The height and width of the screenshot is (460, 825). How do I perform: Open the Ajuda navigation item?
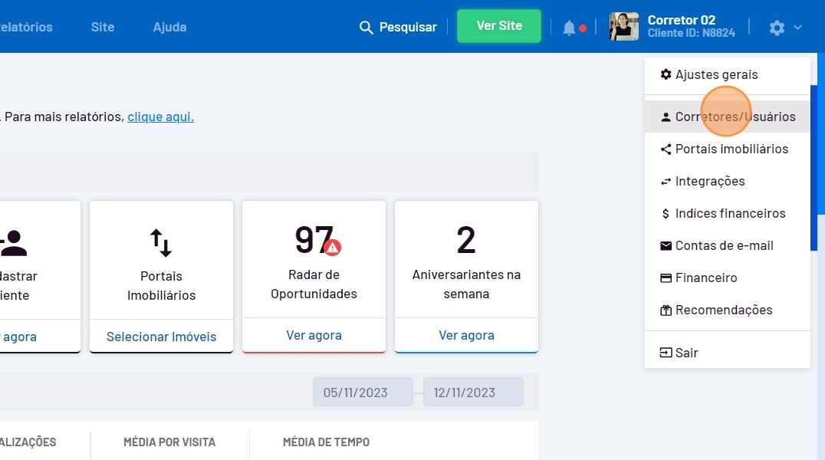(169, 27)
